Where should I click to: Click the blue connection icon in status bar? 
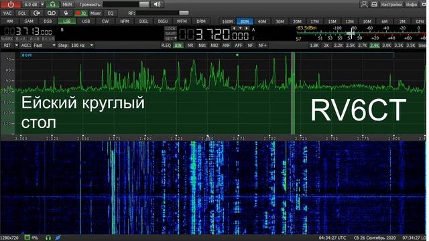(58, 238)
